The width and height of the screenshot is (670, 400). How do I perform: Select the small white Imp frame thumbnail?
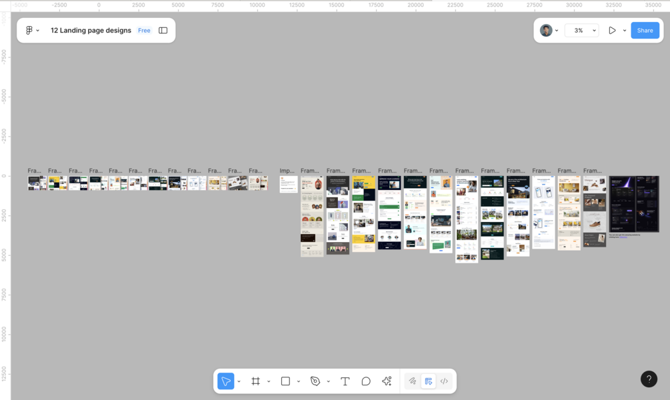pyautogui.click(x=289, y=184)
